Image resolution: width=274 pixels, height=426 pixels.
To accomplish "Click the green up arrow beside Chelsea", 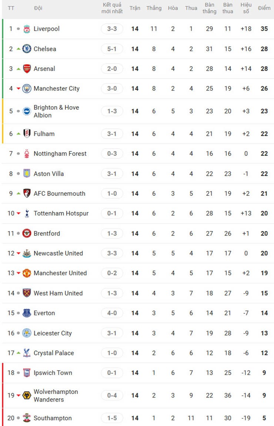I will pyautogui.click(x=18, y=49).
